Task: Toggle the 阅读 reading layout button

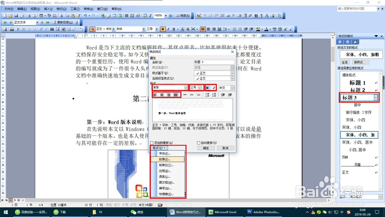Action: 183,16
